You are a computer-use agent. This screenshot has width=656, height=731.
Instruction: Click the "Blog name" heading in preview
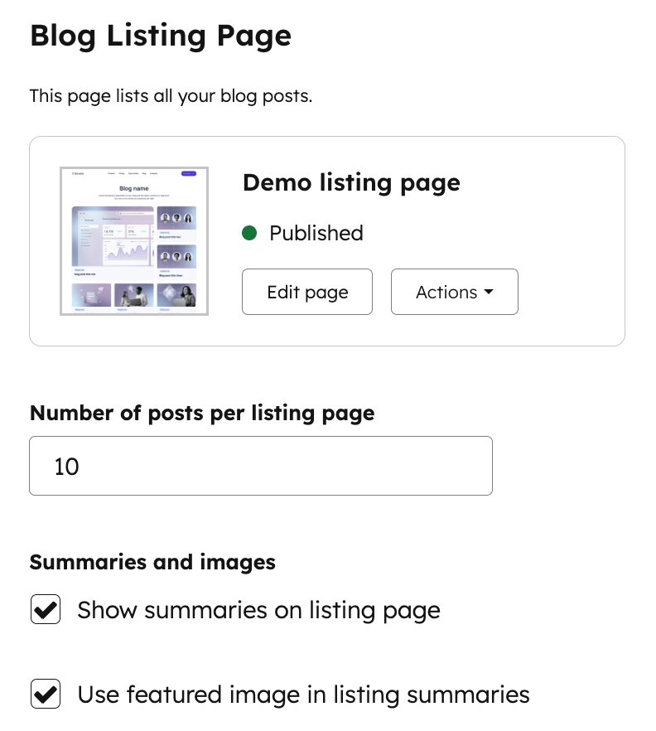click(x=133, y=188)
